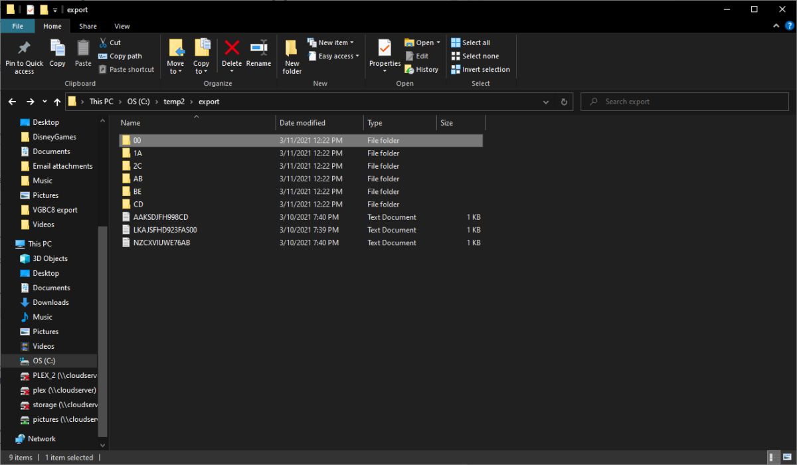Open Properties of the selection
This screenshot has width=797, height=465.
point(385,56)
